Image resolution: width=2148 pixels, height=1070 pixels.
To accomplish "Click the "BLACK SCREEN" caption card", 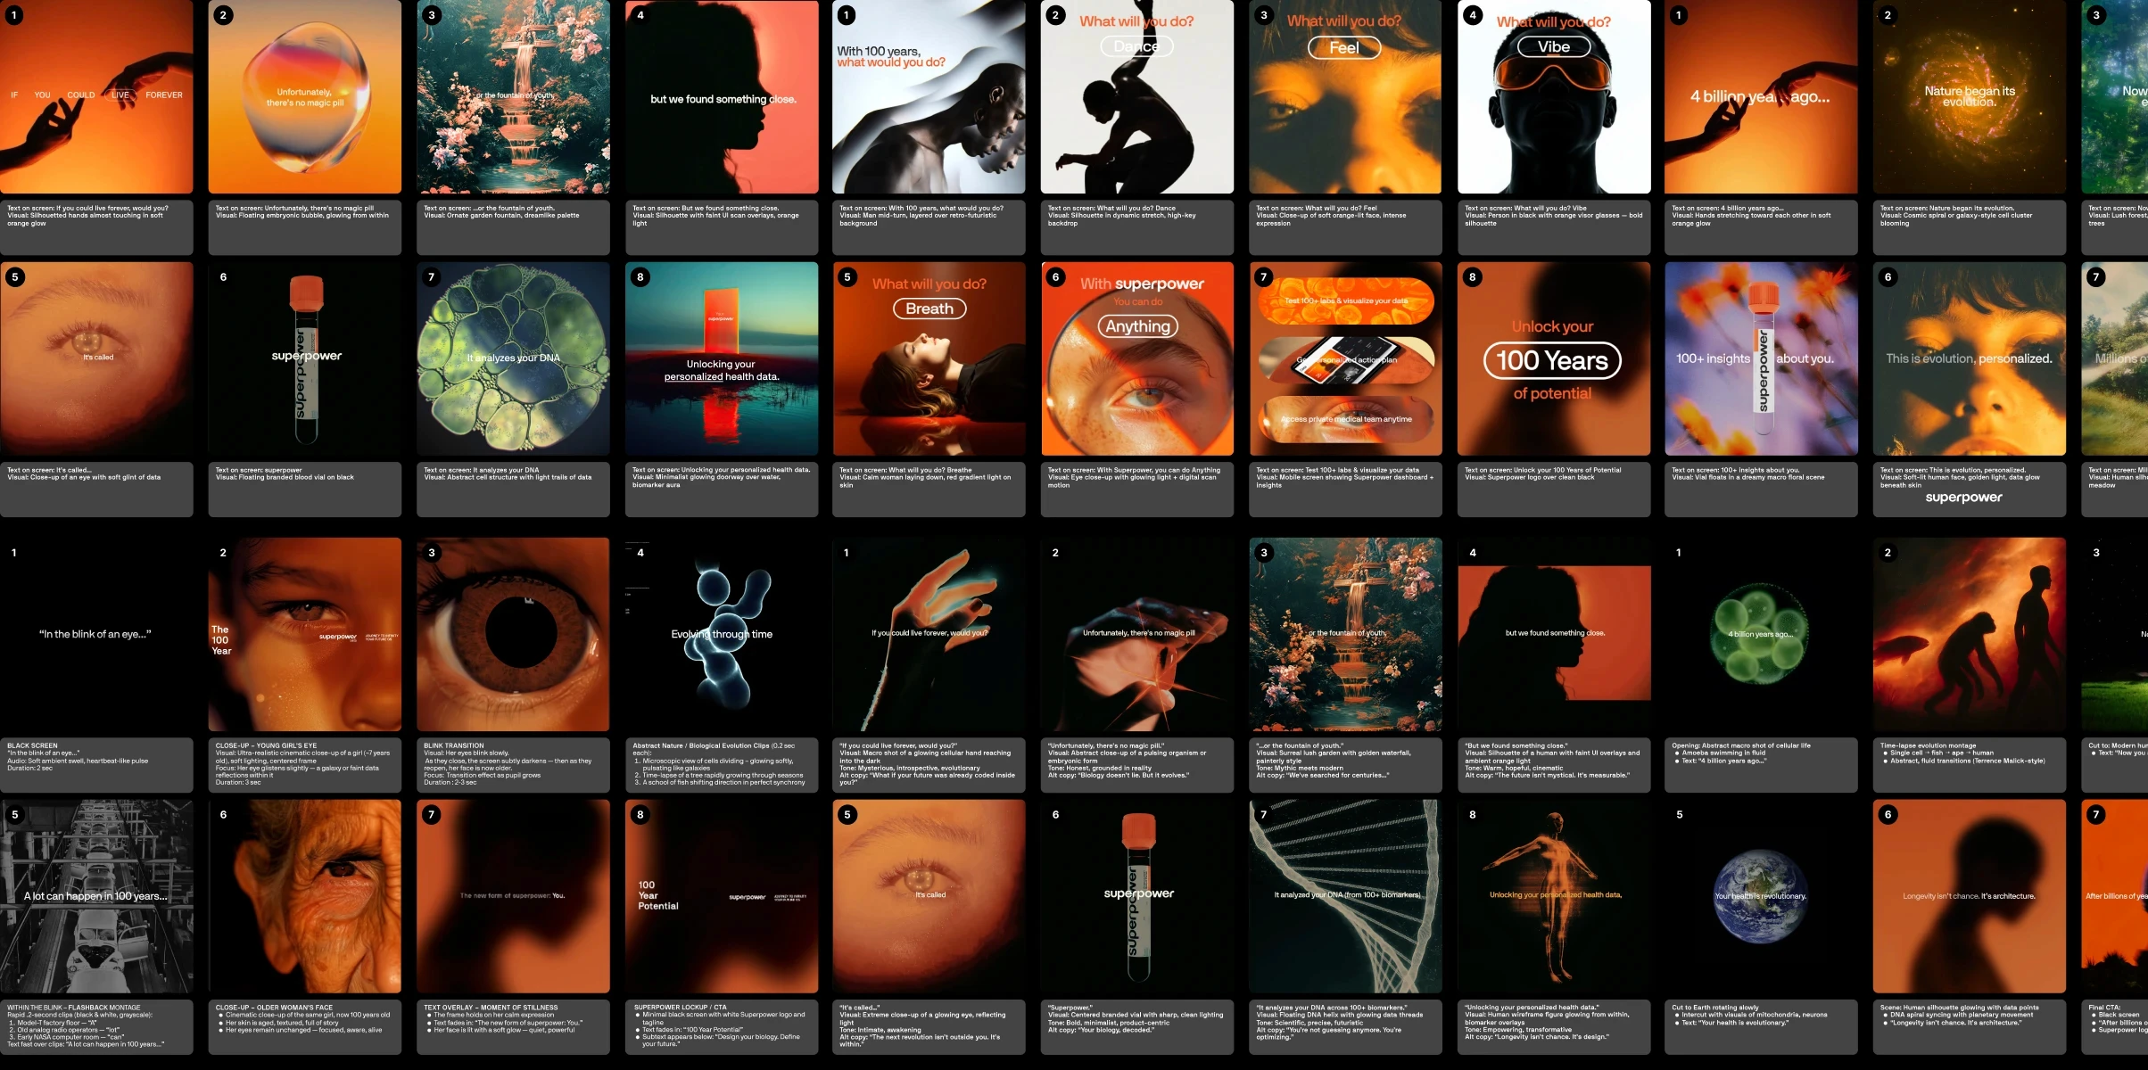I will (x=96, y=764).
